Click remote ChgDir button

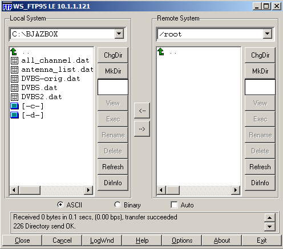[x=260, y=55]
